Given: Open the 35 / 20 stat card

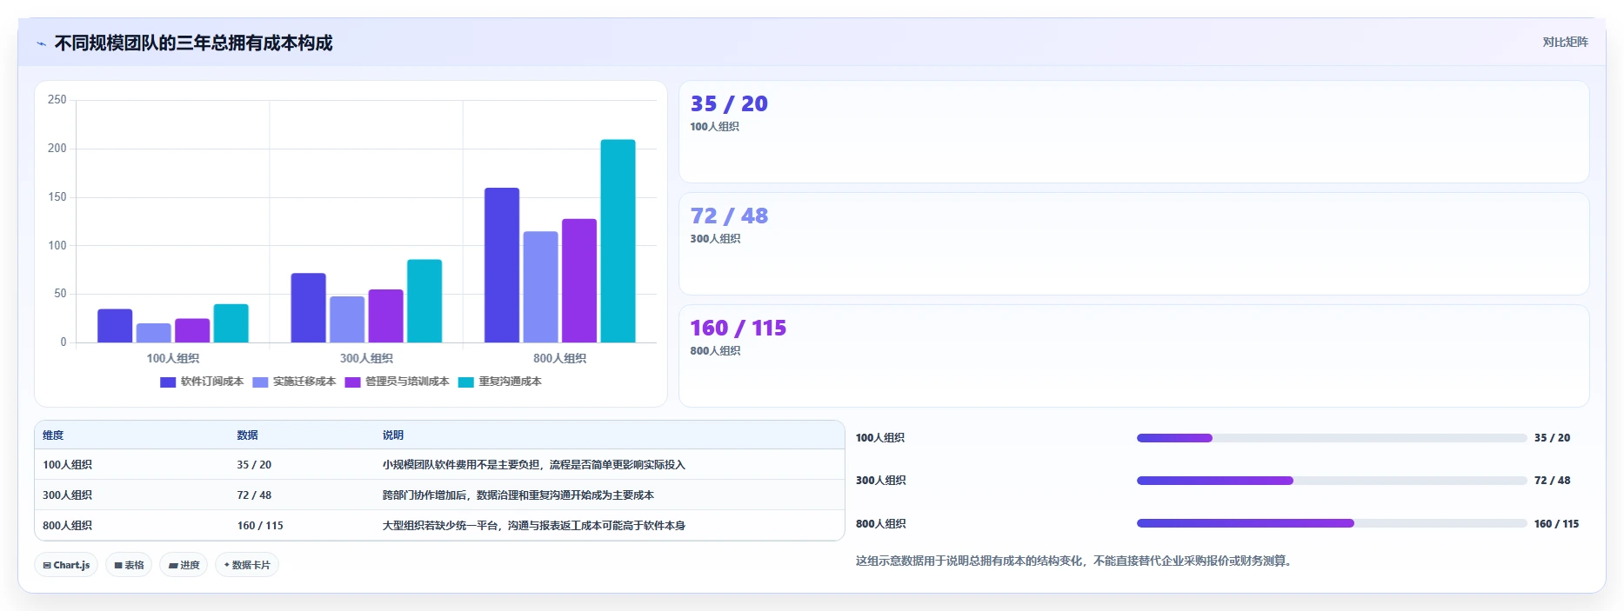Looking at the screenshot, I should click(1133, 132).
